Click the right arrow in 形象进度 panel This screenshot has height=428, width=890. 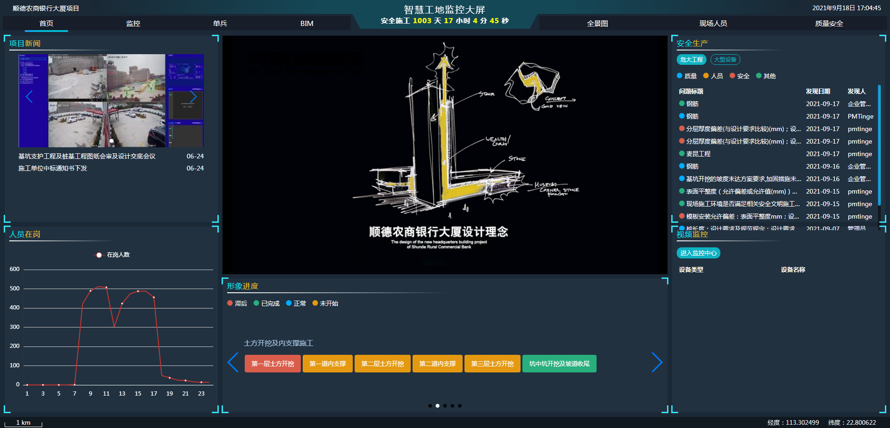point(657,363)
